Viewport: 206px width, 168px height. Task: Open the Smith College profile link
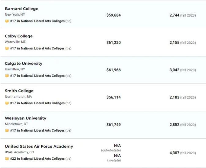click(x=19, y=91)
